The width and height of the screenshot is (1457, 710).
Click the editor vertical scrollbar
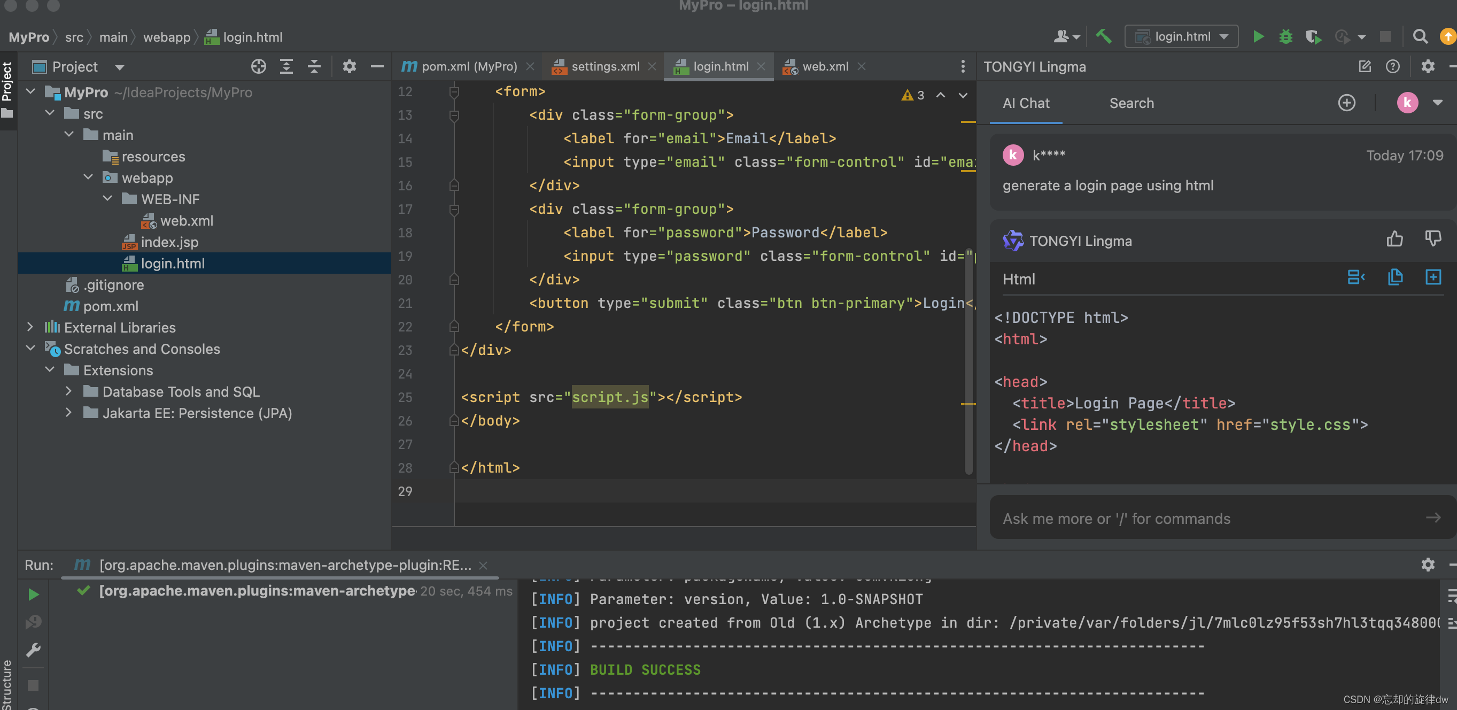(968, 362)
